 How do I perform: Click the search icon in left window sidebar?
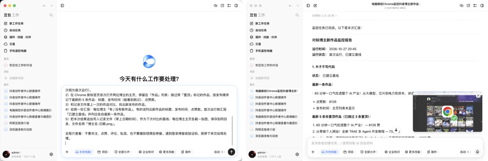pos(51,15)
